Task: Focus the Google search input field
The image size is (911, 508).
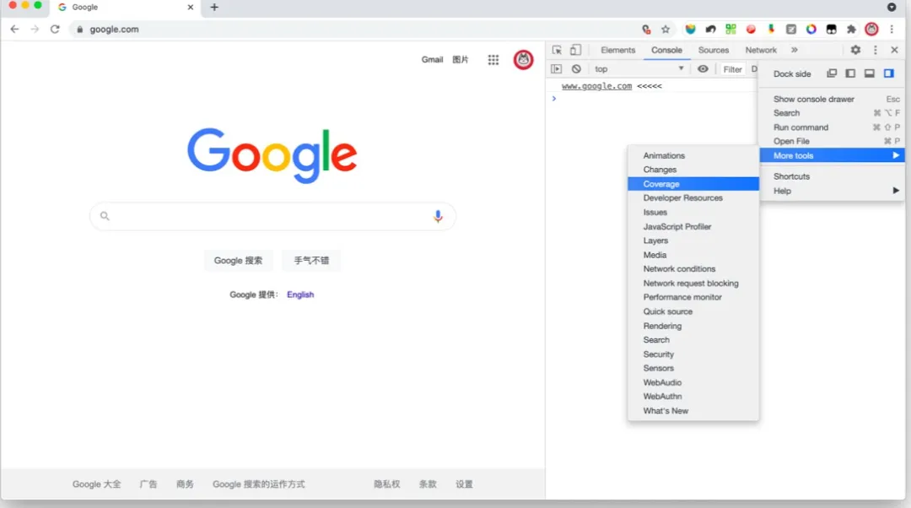Action: point(272,216)
